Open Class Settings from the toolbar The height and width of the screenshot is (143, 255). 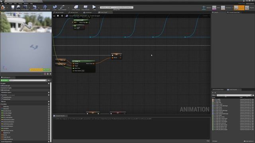pyautogui.click(x=76, y=7)
